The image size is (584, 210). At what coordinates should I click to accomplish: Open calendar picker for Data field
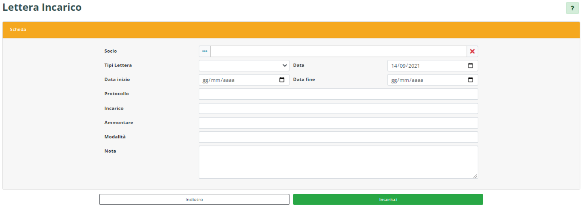[471, 66]
